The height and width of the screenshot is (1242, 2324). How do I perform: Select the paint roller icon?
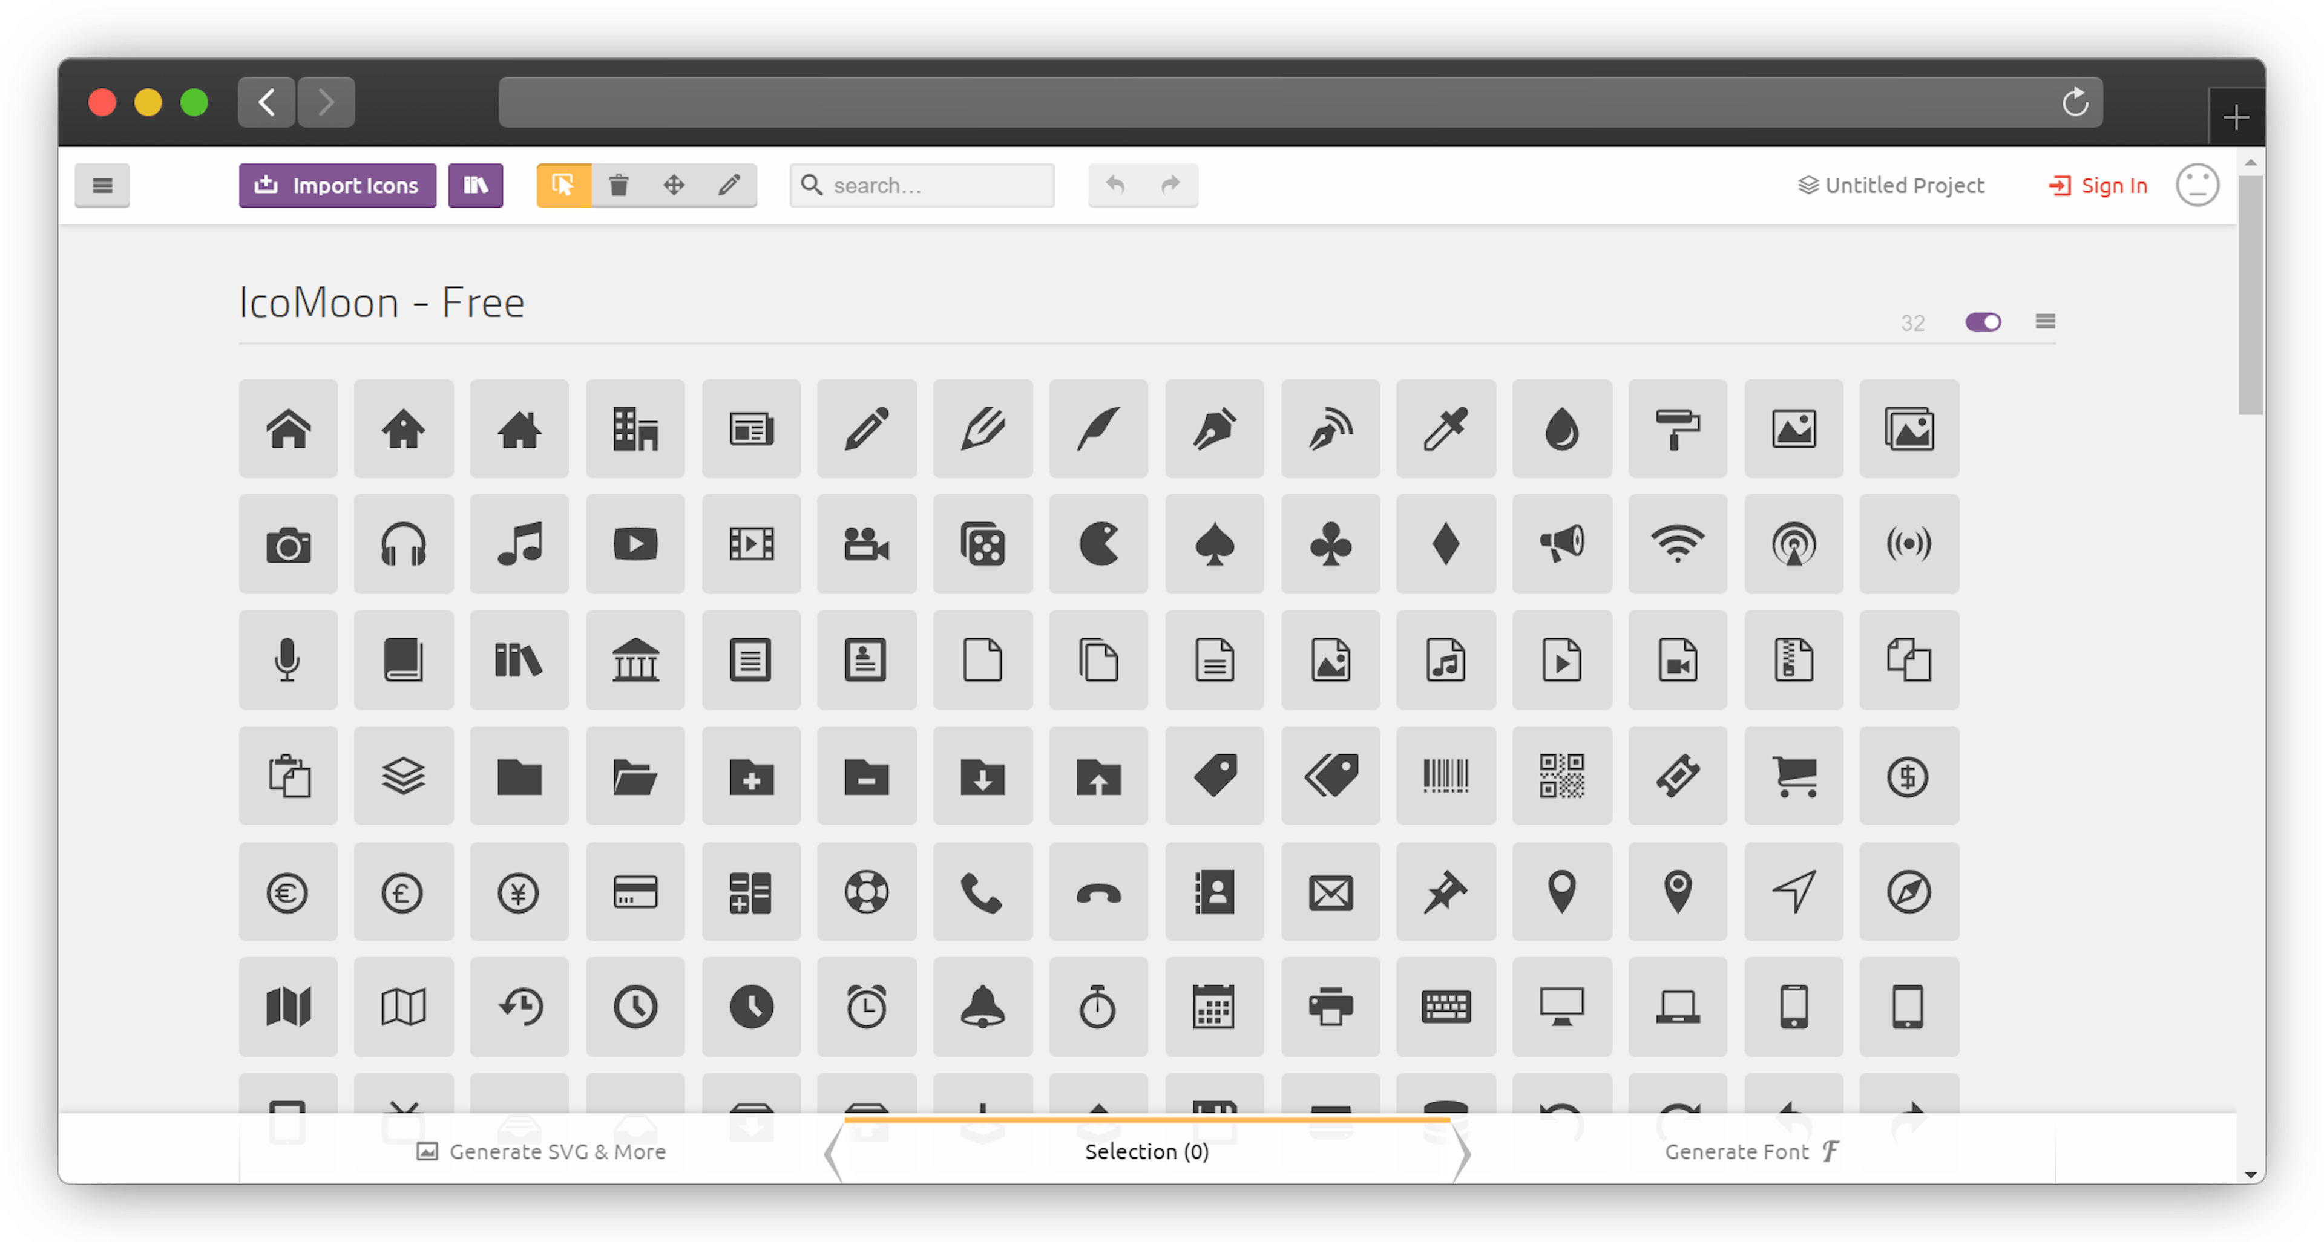(x=1677, y=428)
